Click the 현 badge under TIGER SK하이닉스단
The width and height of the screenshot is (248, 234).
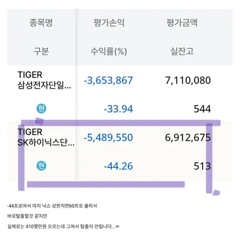tap(41, 166)
